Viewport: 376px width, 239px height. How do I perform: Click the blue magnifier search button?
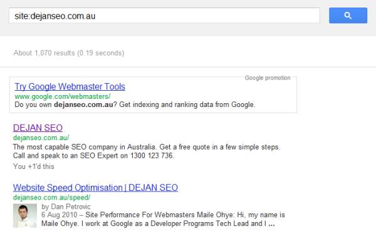coord(348,16)
